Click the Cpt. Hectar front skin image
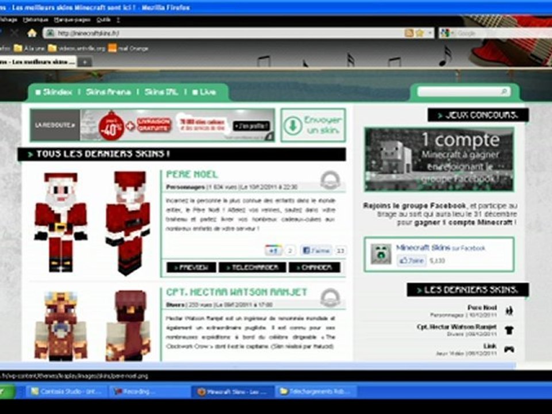 pos(61,325)
